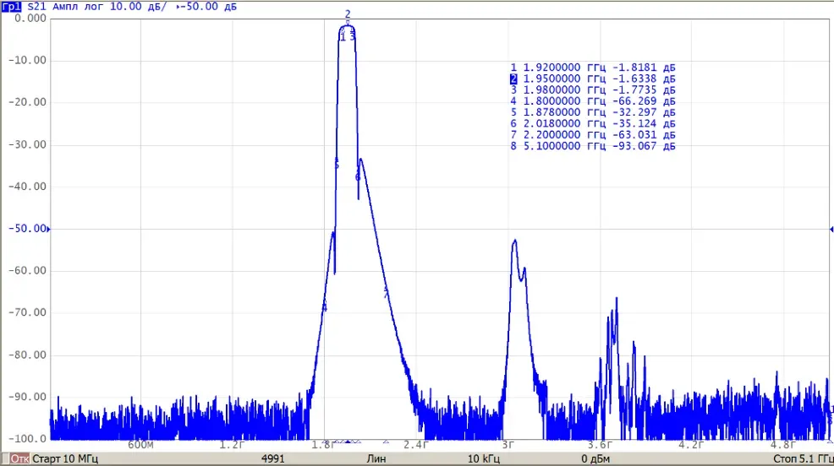Click the marker 7 triangle on the frequency axis
834x466 pixels.
click(x=387, y=442)
